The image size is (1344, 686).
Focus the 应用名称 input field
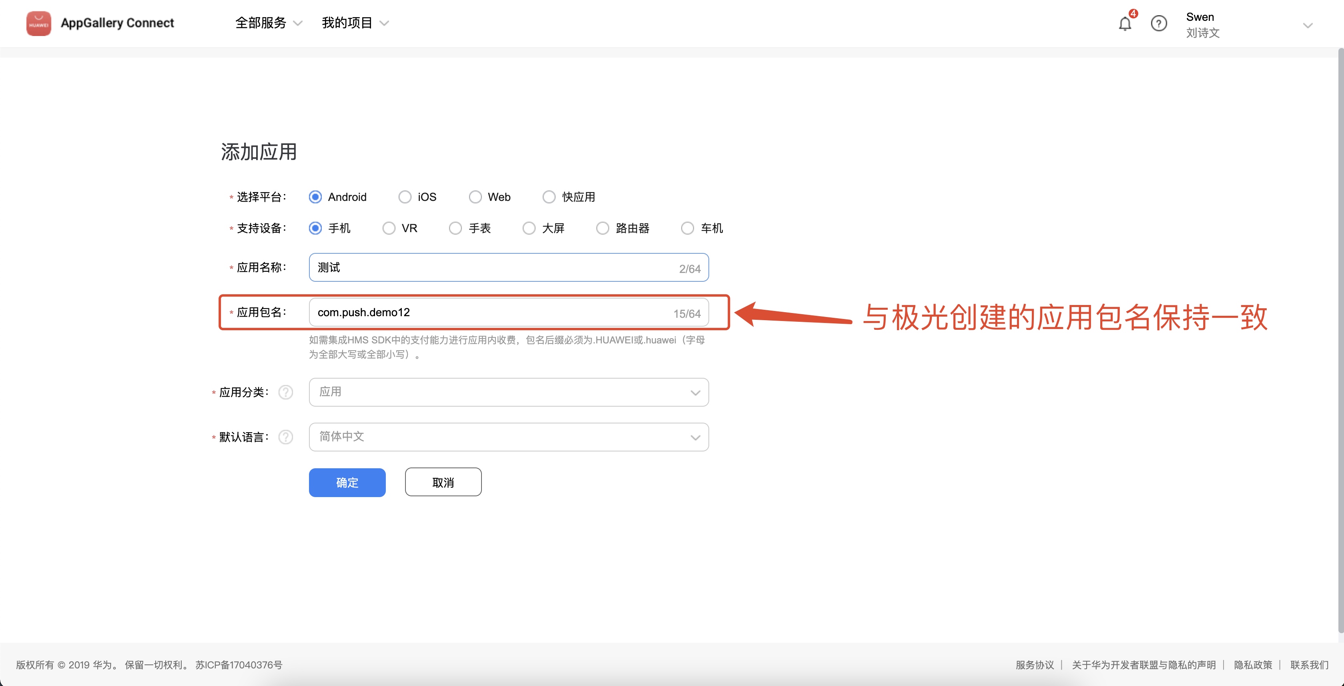[509, 268]
